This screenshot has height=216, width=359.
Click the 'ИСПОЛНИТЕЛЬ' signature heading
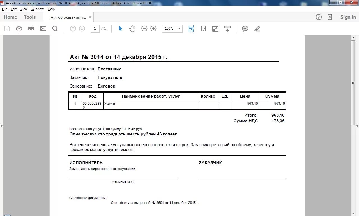pos(86,163)
